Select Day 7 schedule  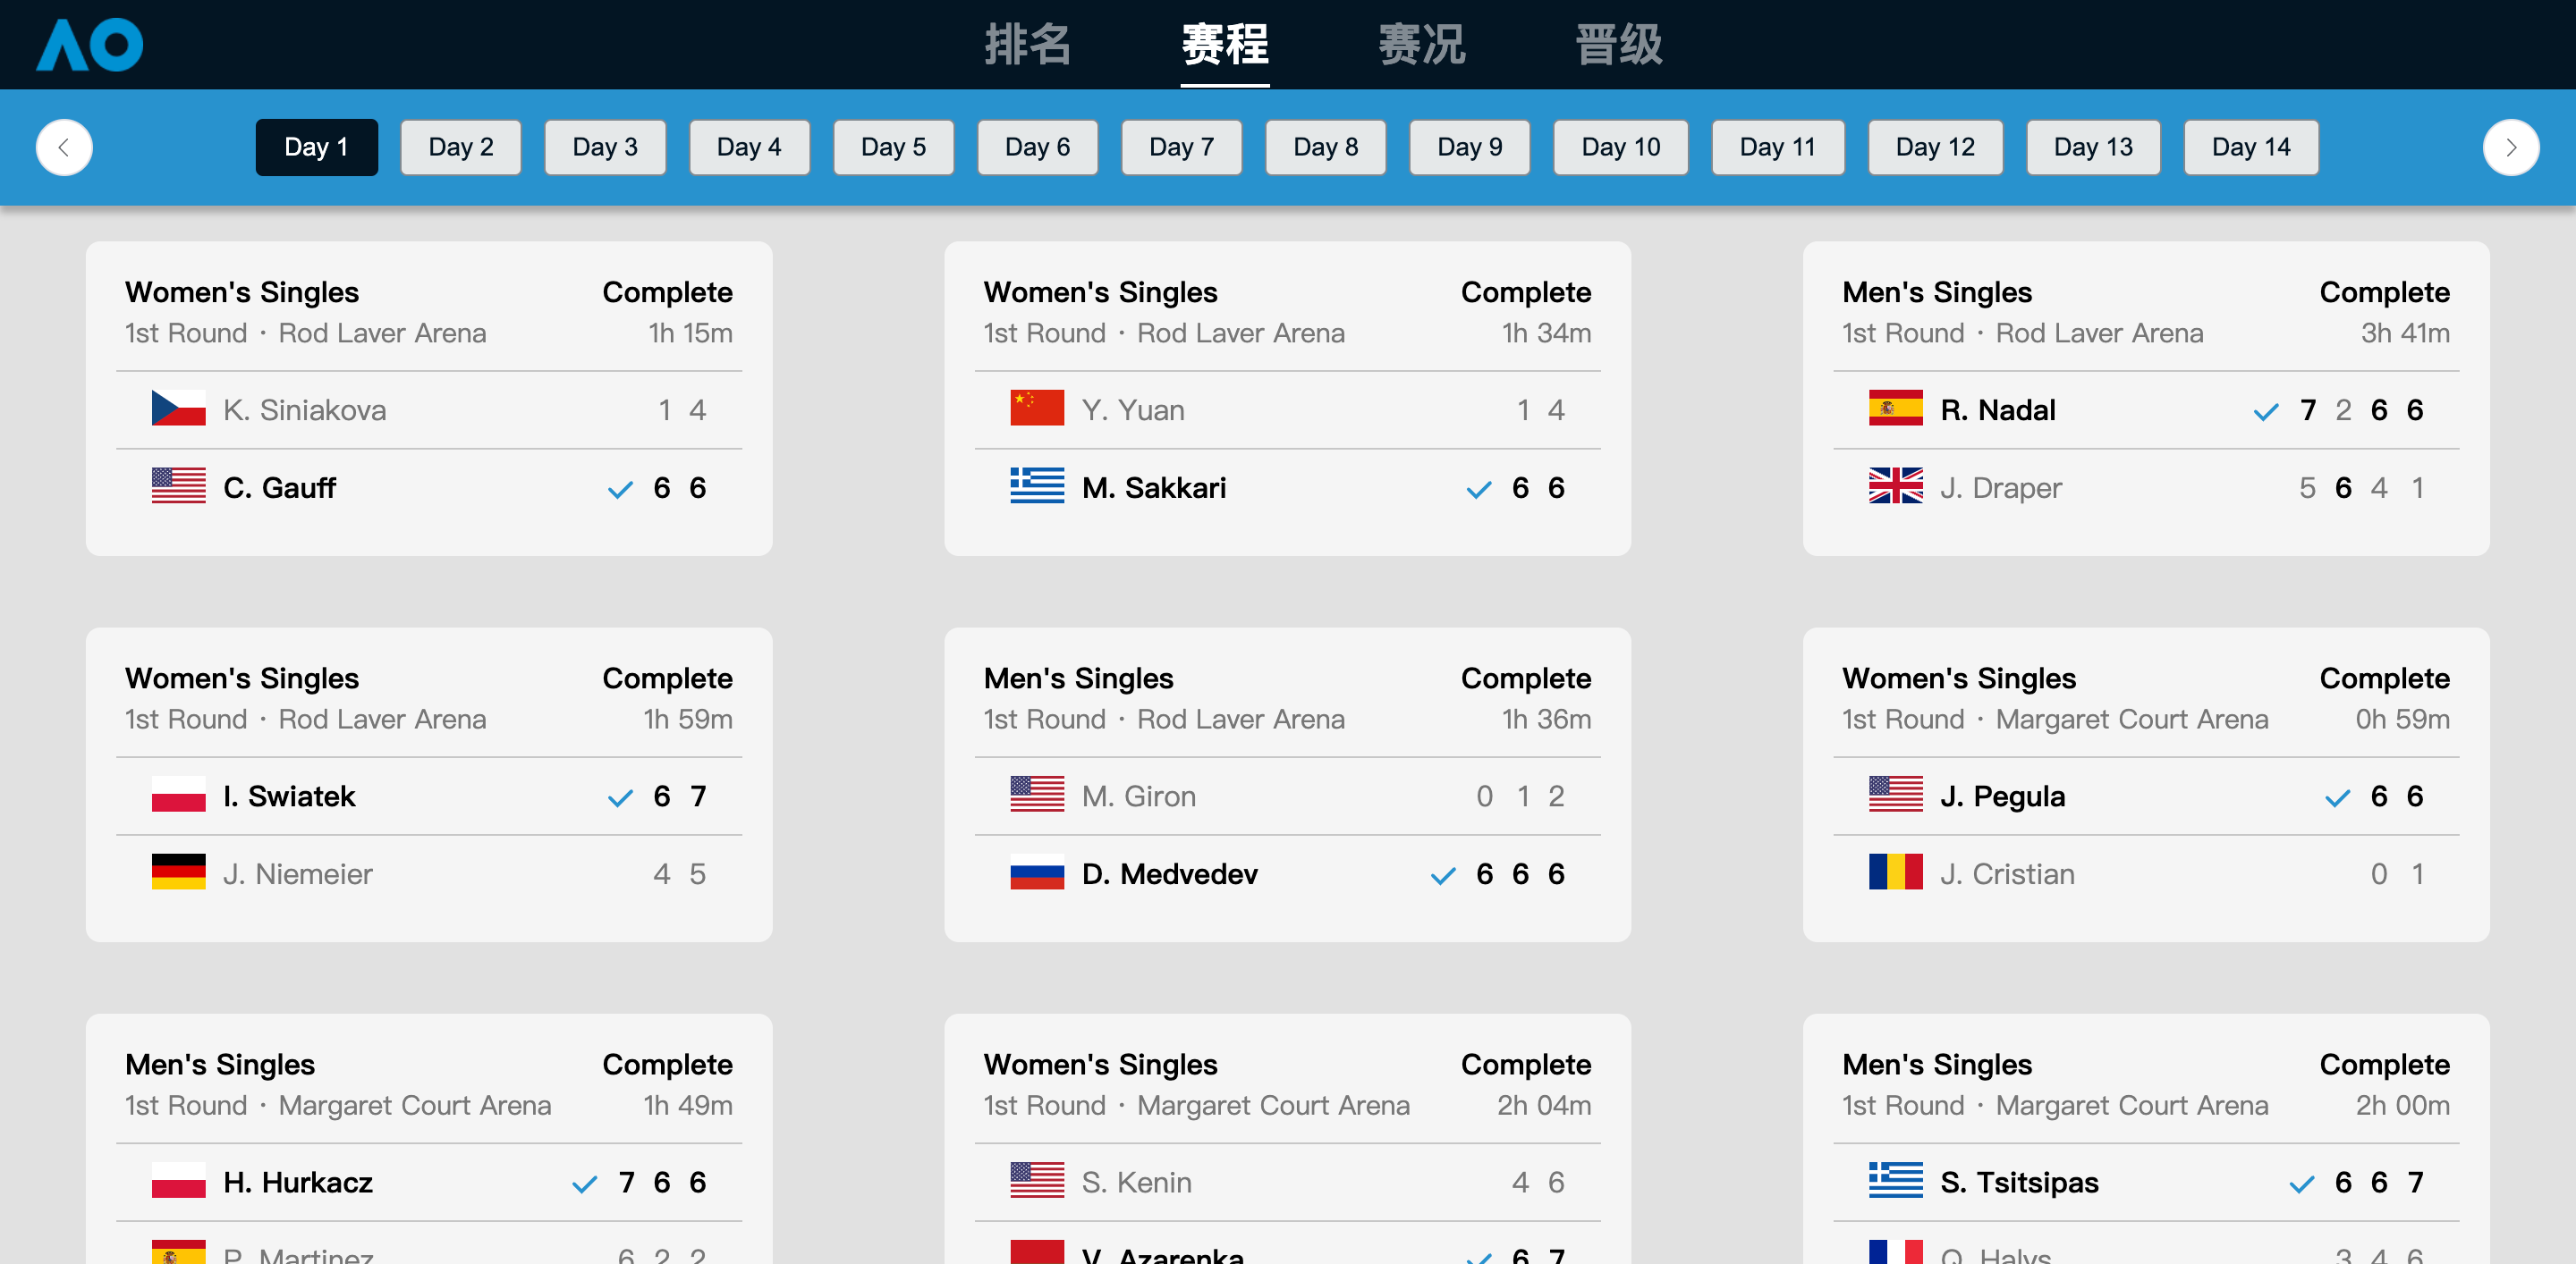(x=1181, y=147)
